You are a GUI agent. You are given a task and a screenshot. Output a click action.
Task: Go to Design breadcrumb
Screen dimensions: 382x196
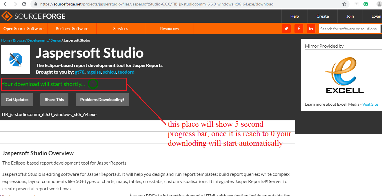tap(56, 40)
